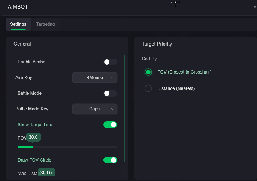
Task: Clear the Caps battle mode key binding
Action: (112, 109)
